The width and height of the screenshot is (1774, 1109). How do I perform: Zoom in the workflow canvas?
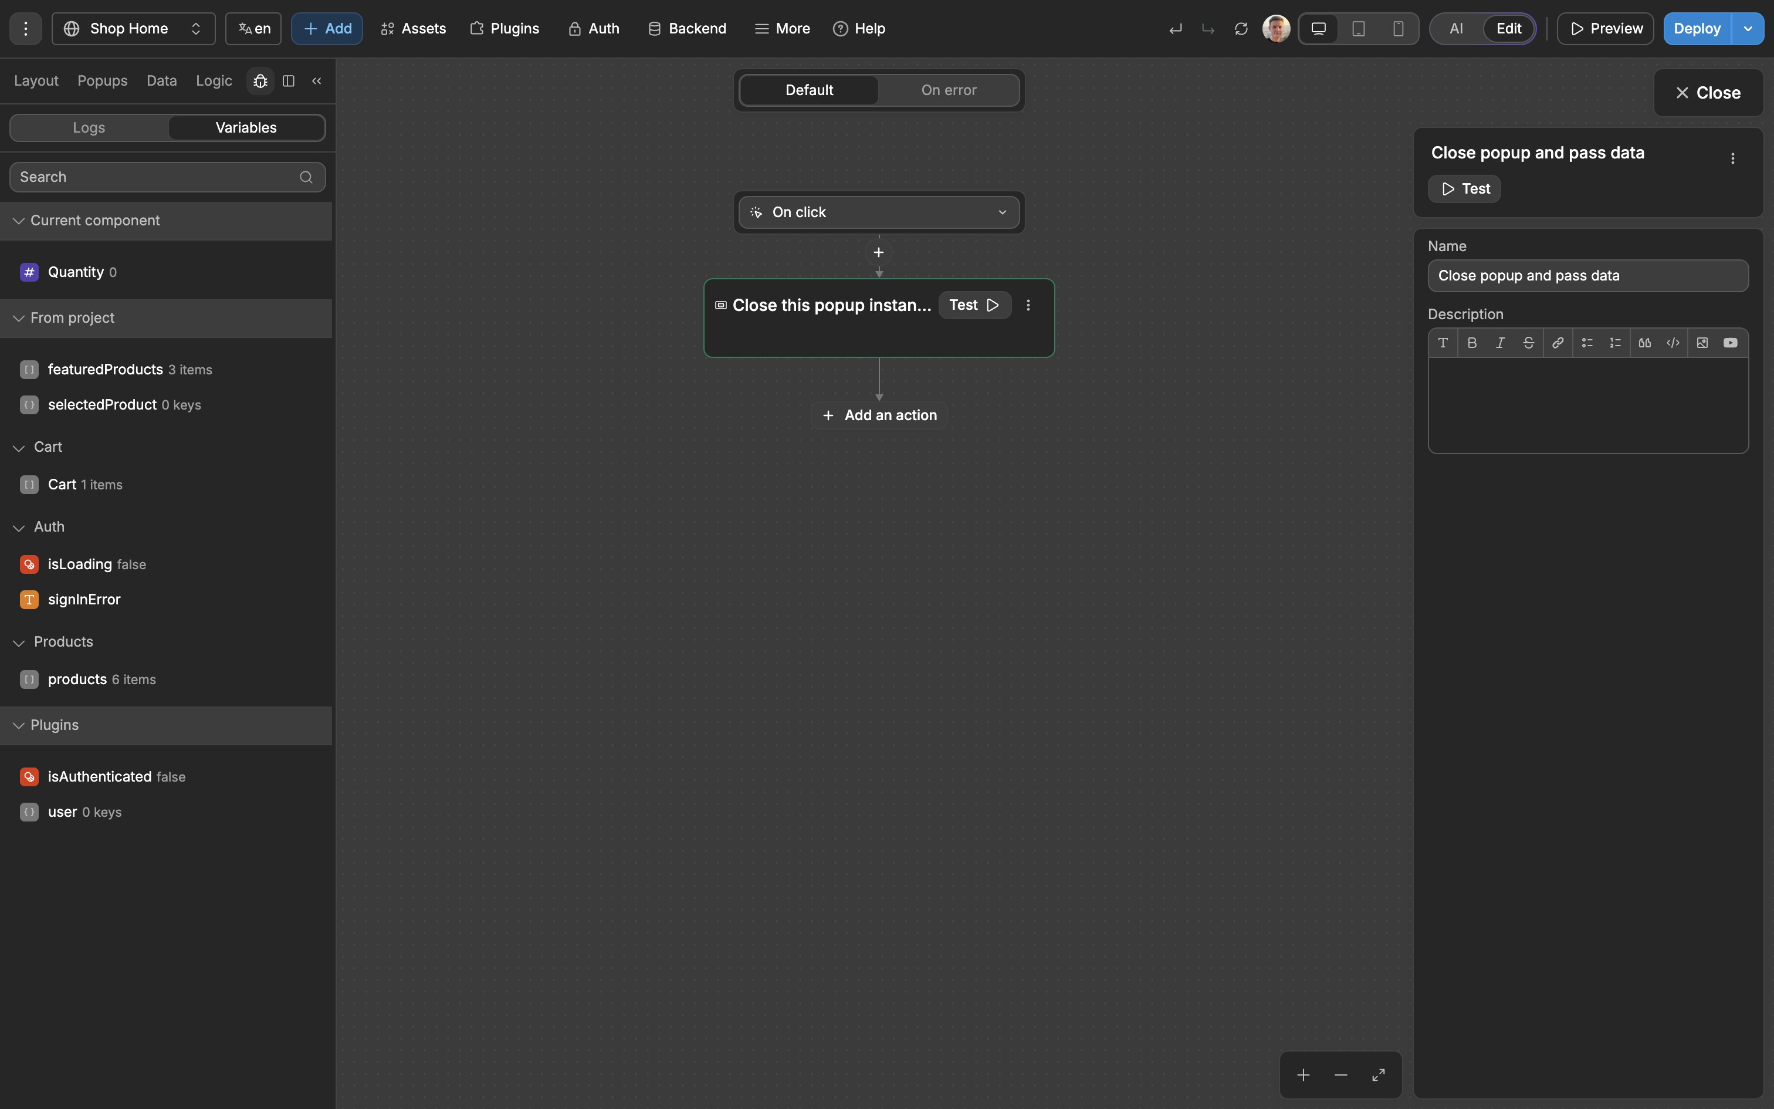point(1304,1074)
